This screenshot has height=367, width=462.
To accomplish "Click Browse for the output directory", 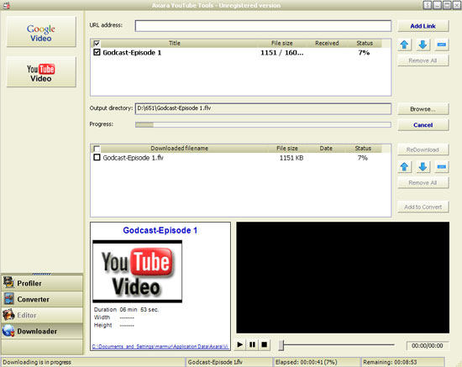I will point(423,109).
